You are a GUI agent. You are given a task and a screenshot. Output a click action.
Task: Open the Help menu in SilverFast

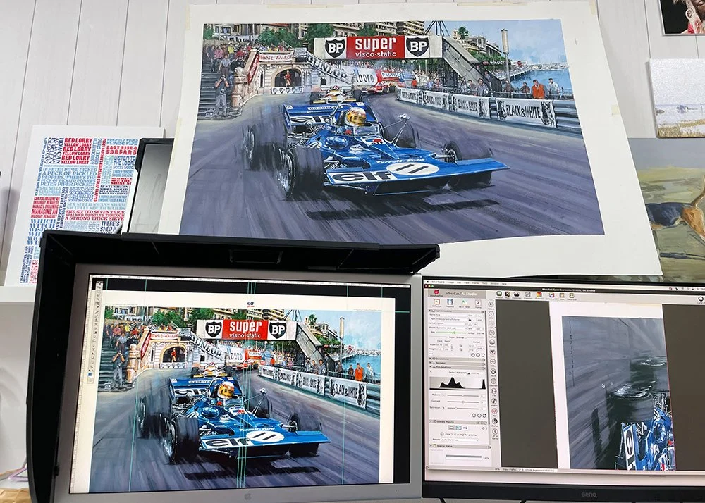pos(504,284)
